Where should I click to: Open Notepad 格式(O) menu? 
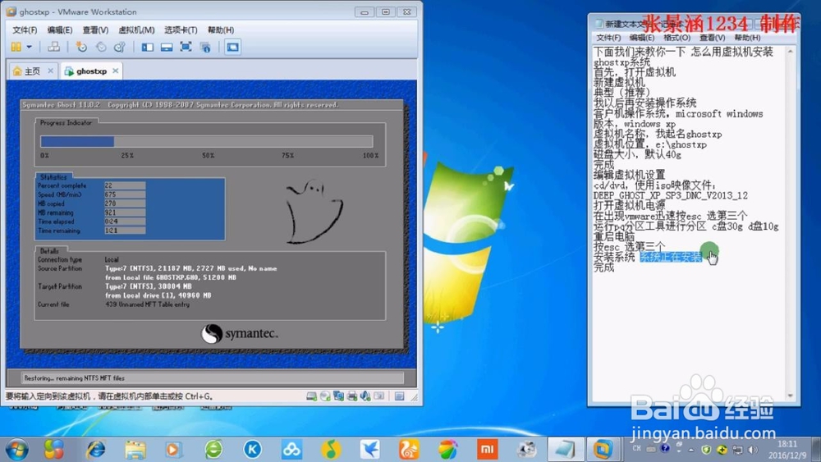tap(677, 38)
